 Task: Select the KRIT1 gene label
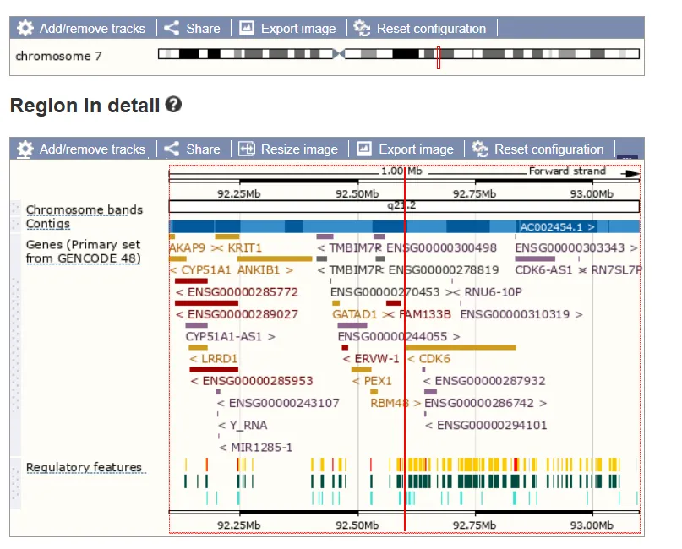244,248
